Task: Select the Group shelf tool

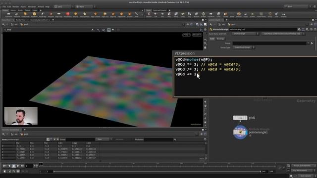Action: coord(270,15)
